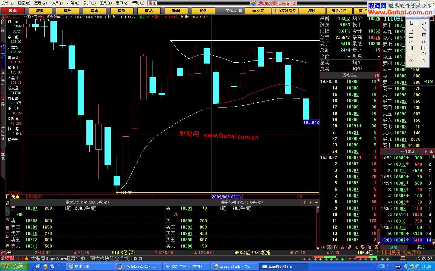The width and height of the screenshot is (435, 271).
Task: Select the H-shaped measure tool
Action: [411, 42]
